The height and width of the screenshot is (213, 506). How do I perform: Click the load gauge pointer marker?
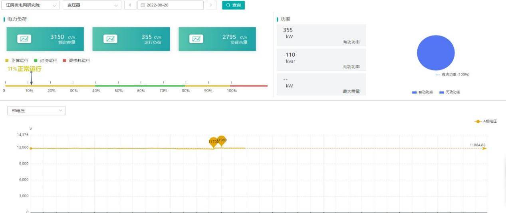(x=31, y=78)
